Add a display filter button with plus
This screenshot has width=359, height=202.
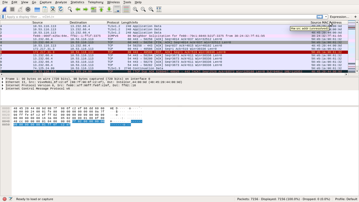[355, 17]
